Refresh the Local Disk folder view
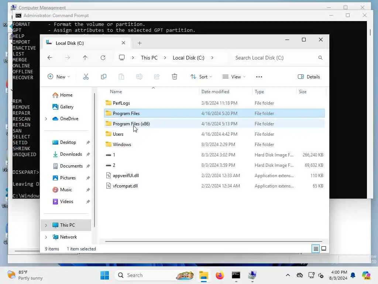Screen dimensions: 378x284 click(x=103, y=58)
